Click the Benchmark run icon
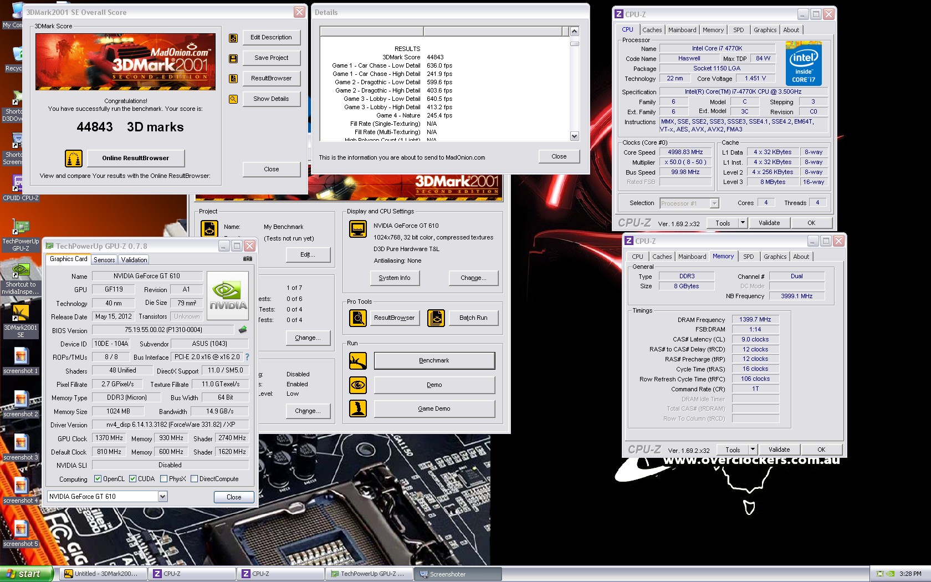The image size is (931, 582). (358, 361)
